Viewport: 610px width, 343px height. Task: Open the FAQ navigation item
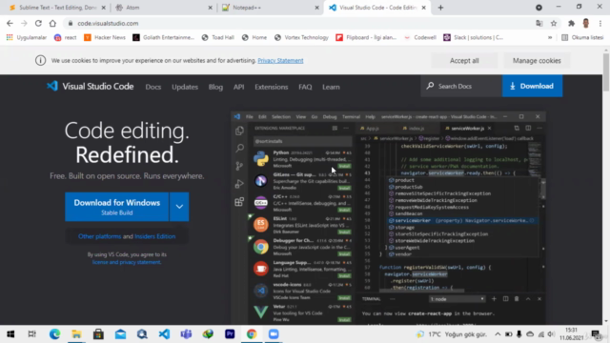pyautogui.click(x=305, y=87)
